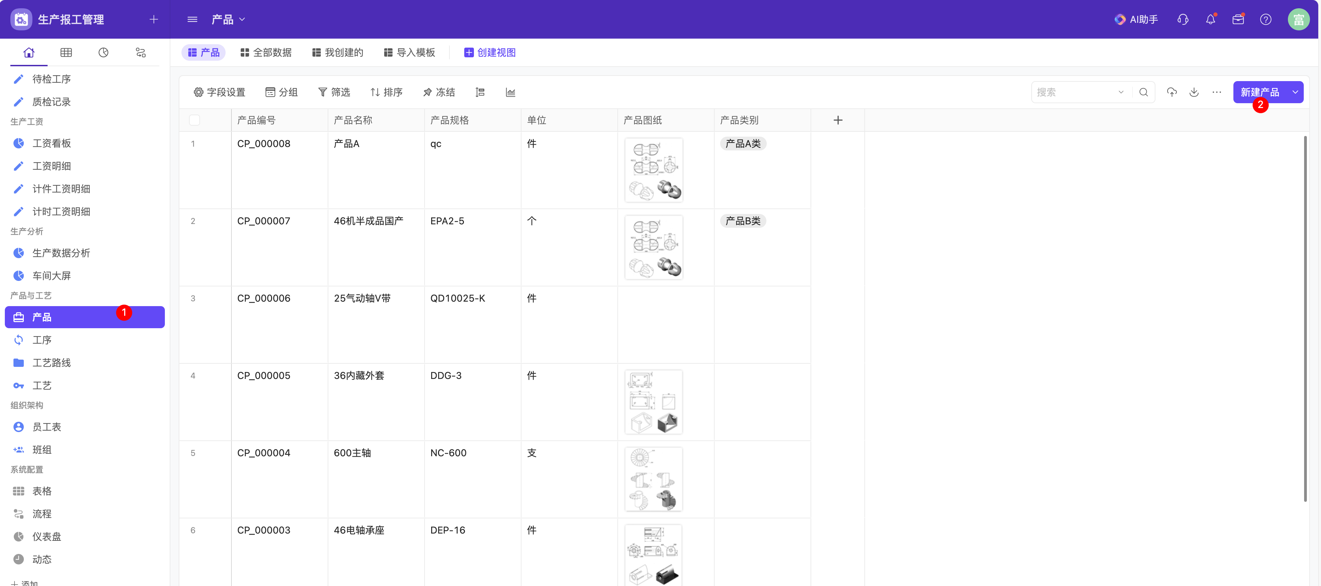
Task: Expand the search field type dropdown arrow
Action: click(x=1121, y=92)
